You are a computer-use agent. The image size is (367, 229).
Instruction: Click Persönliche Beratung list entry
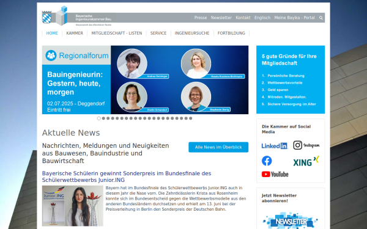click(286, 76)
